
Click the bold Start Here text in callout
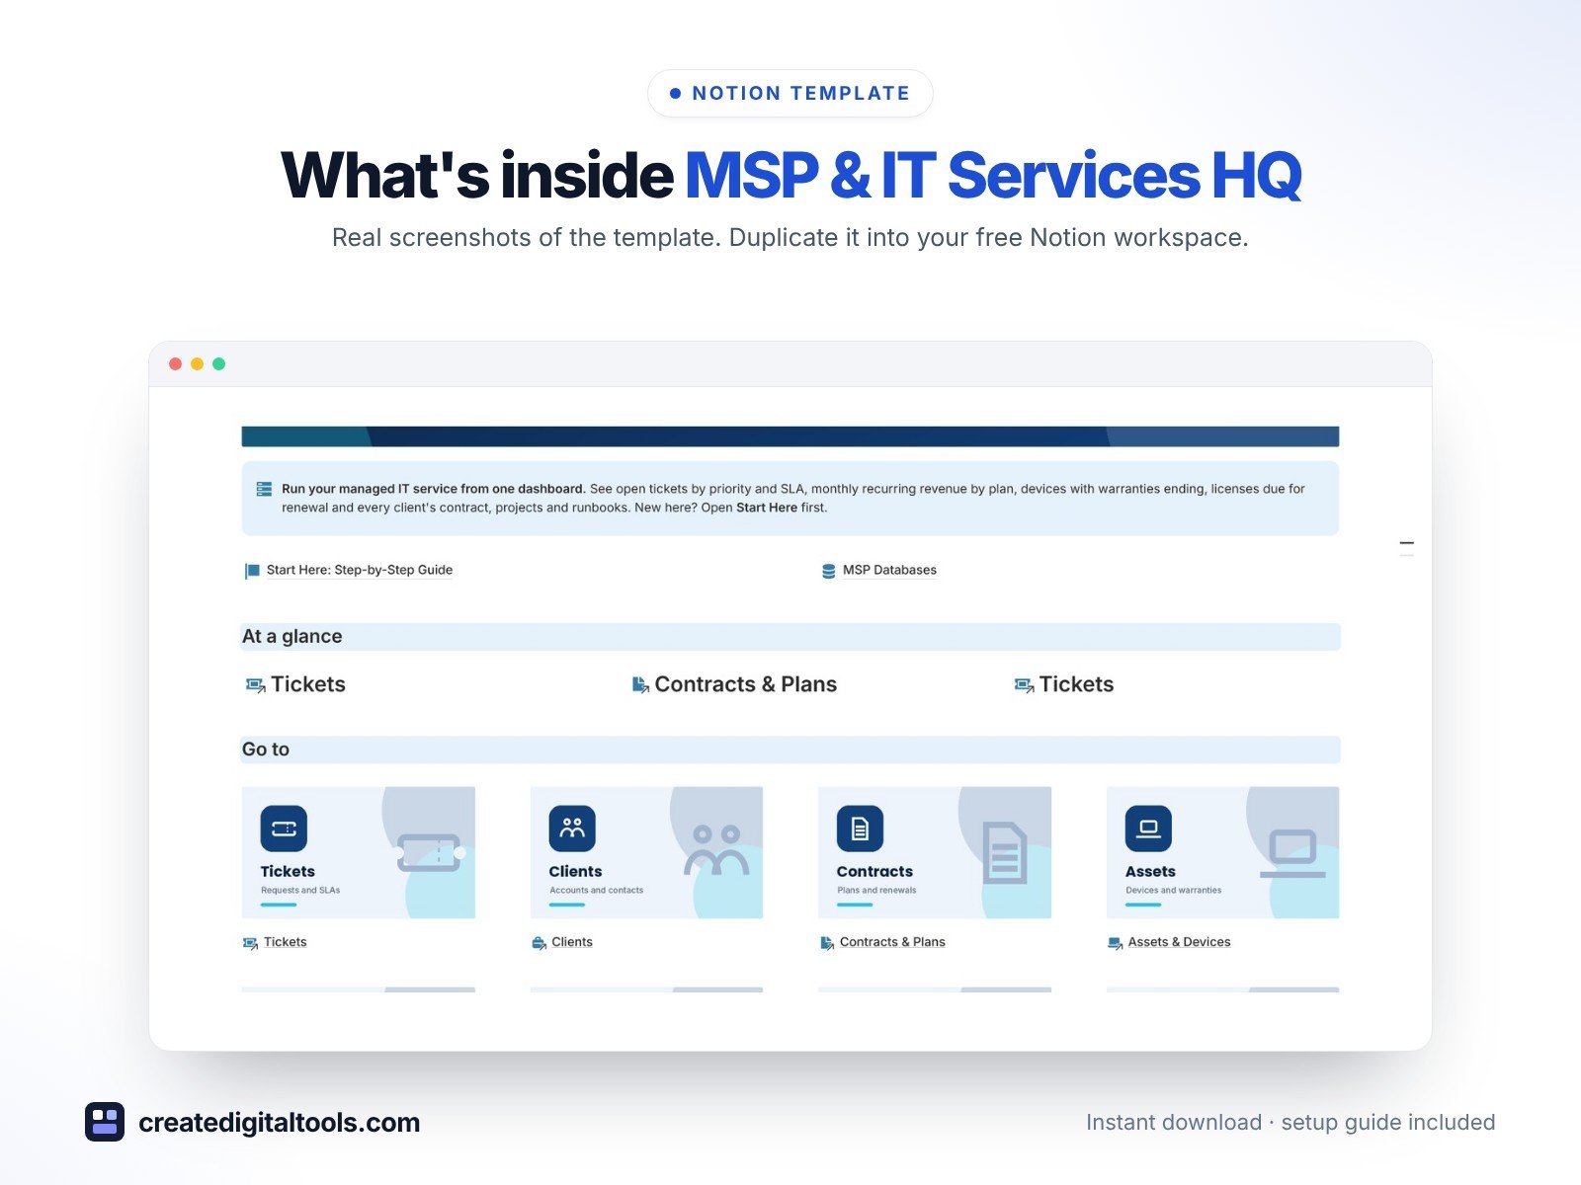[767, 508]
